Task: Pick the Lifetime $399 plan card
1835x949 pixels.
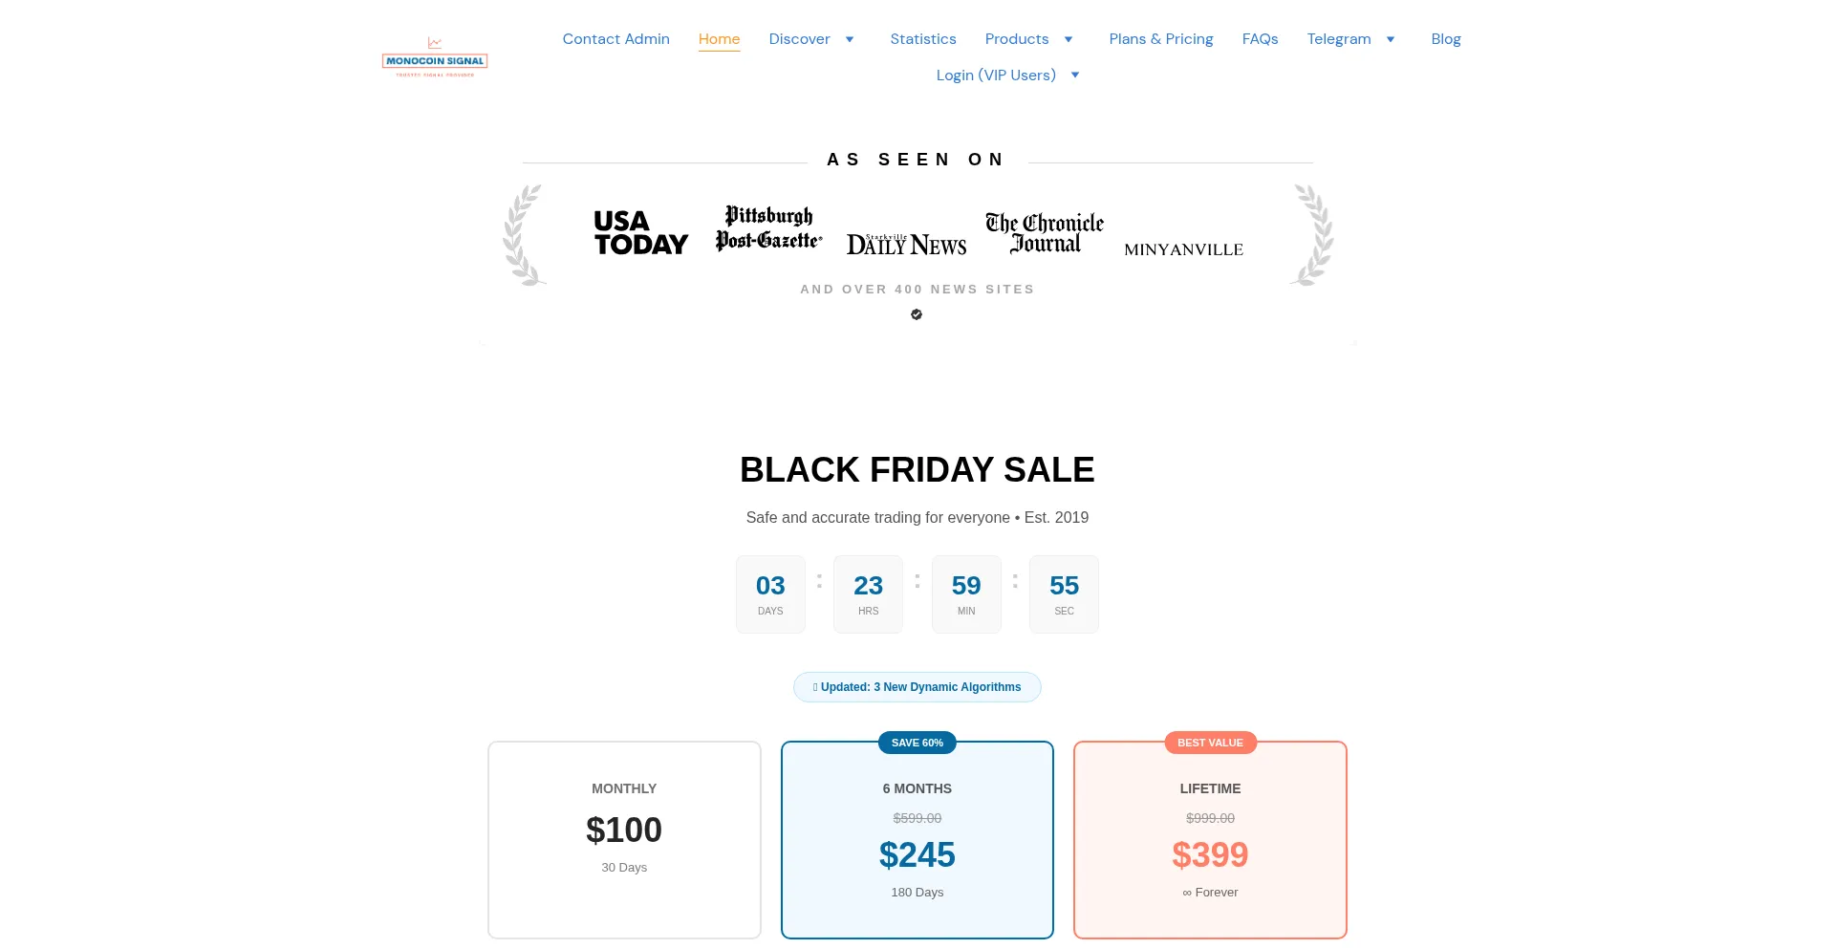Action: click(1210, 839)
